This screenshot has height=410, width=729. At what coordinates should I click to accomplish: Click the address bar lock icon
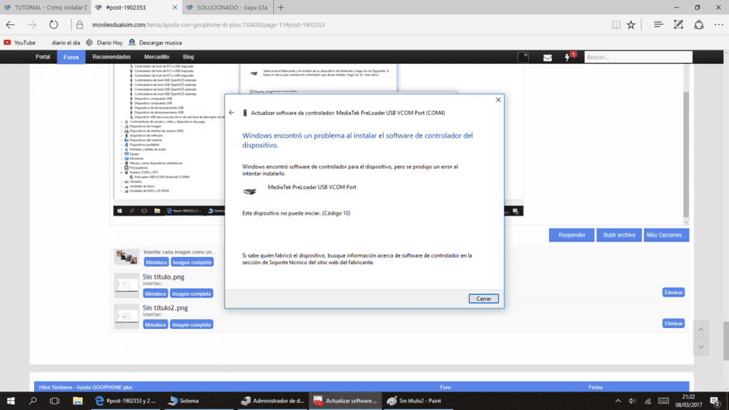point(79,24)
